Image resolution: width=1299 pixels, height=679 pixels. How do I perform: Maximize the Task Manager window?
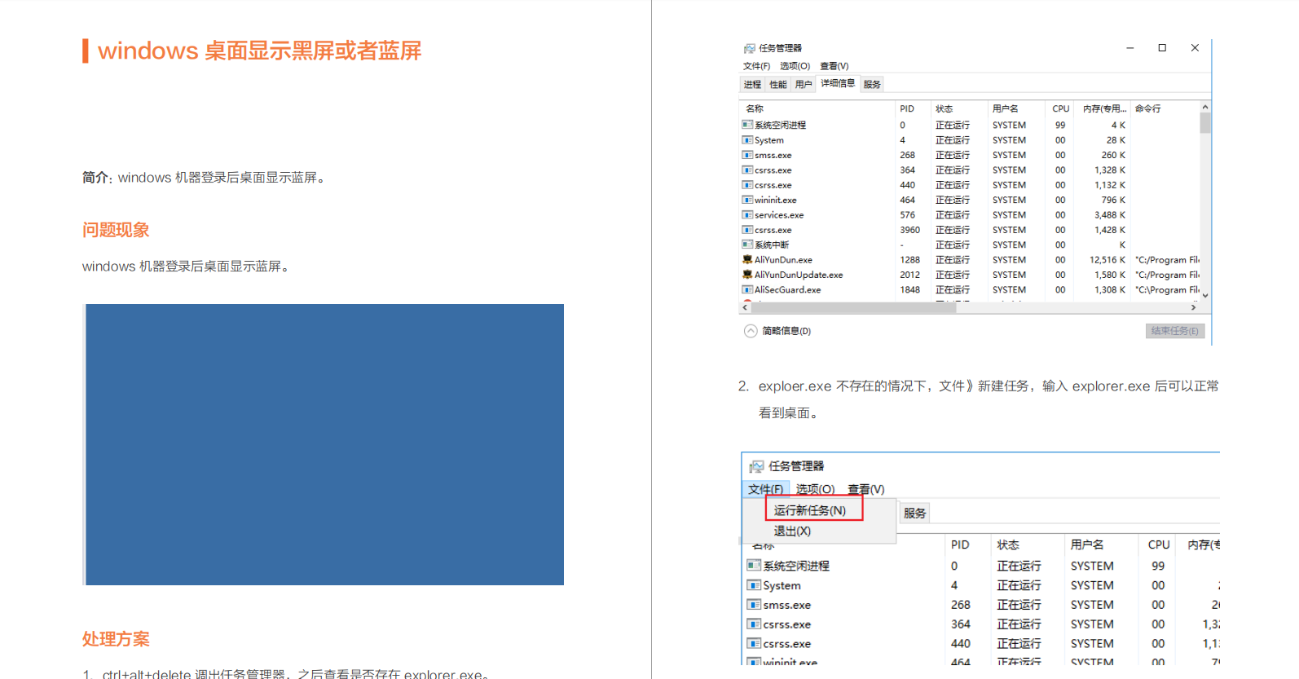click(x=1162, y=48)
